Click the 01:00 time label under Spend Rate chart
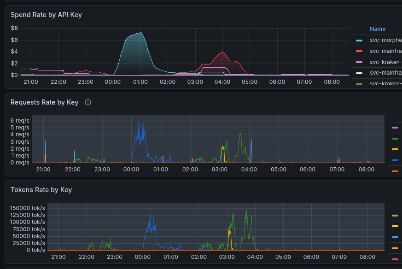 pyautogui.click(x=140, y=82)
